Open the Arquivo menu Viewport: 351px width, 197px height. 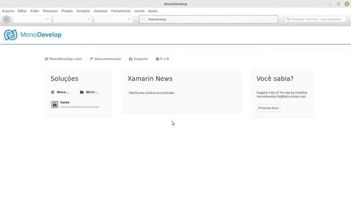coord(8,11)
